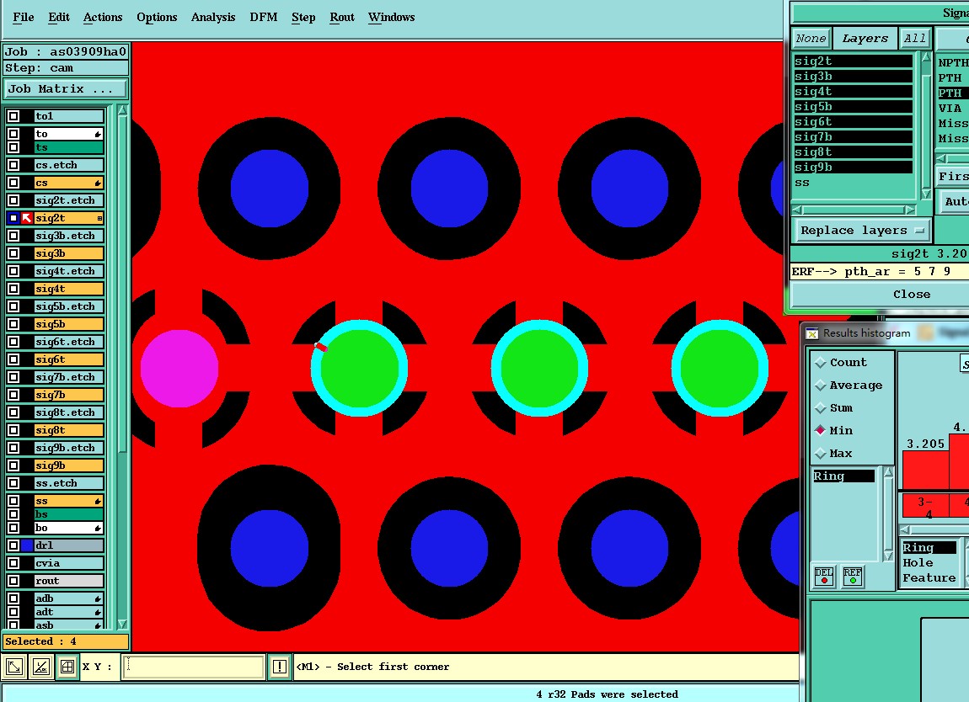Image resolution: width=969 pixels, height=702 pixels.
Task: Select the Count radio option
Action: [820, 363]
